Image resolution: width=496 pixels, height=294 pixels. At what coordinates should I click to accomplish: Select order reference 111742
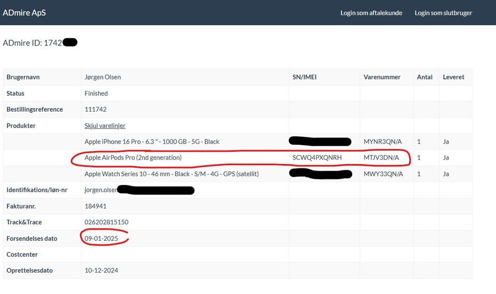(x=96, y=110)
